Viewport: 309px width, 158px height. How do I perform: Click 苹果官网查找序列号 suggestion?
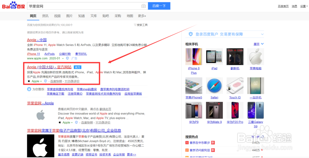click(60, 89)
